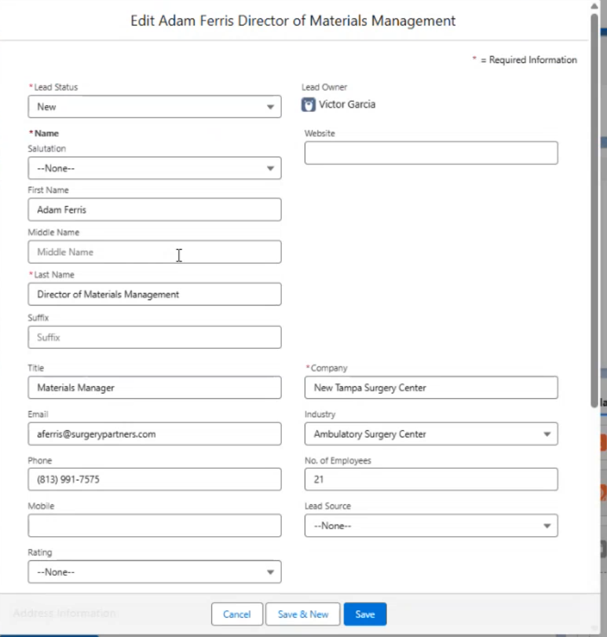Image resolution: width=607 pixels, height=637 pixels.
Task: Select the Suffix input box
Action: click(x=154, y=337)
